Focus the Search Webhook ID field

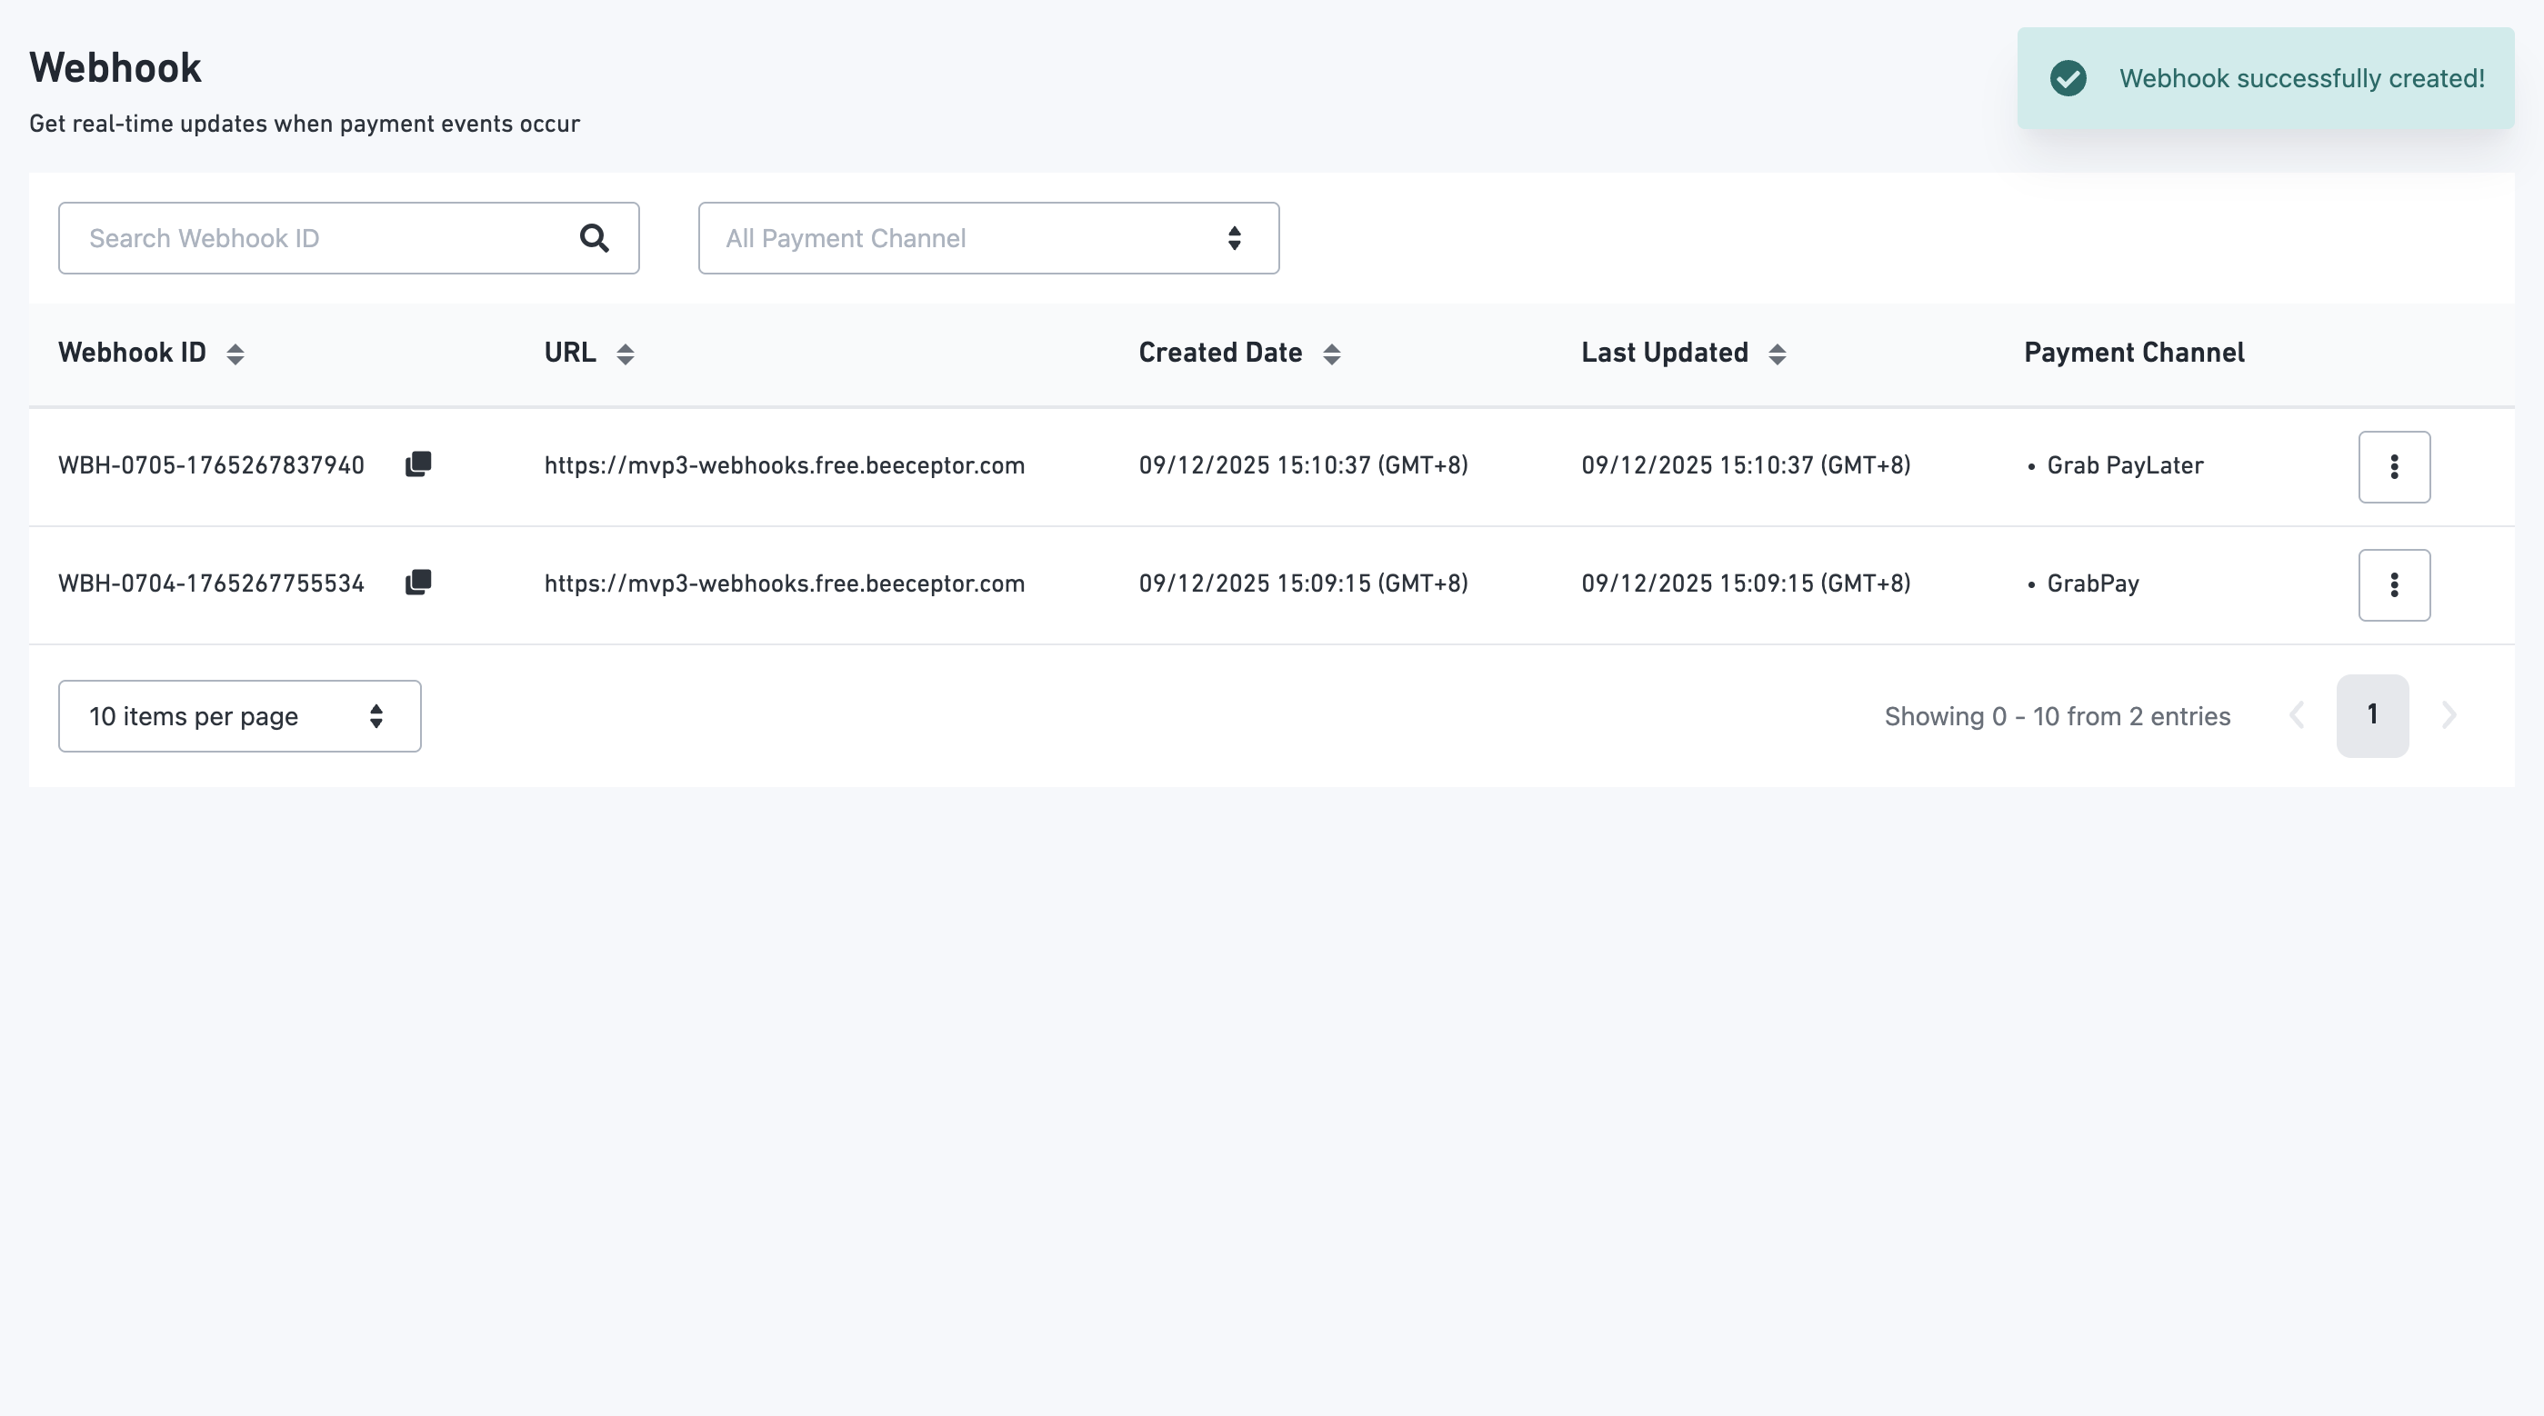coord(316,238)
